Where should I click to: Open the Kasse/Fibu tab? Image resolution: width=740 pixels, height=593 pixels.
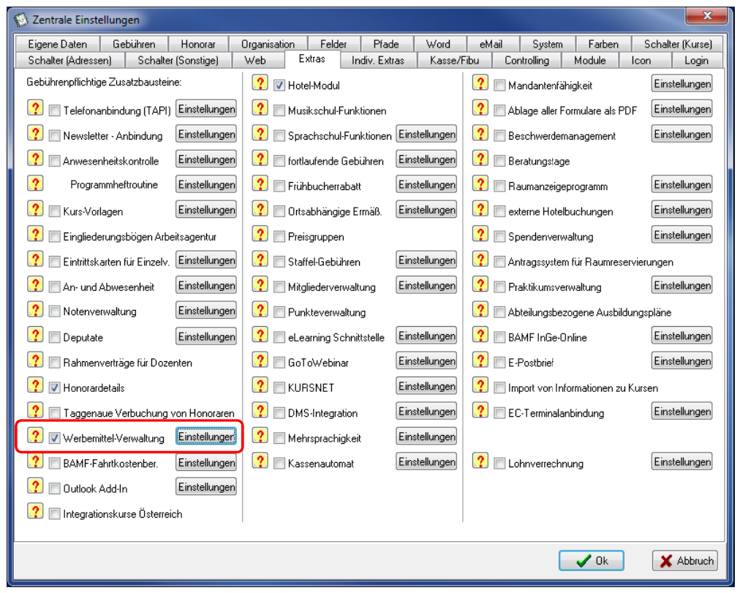(x=454, y=61)
